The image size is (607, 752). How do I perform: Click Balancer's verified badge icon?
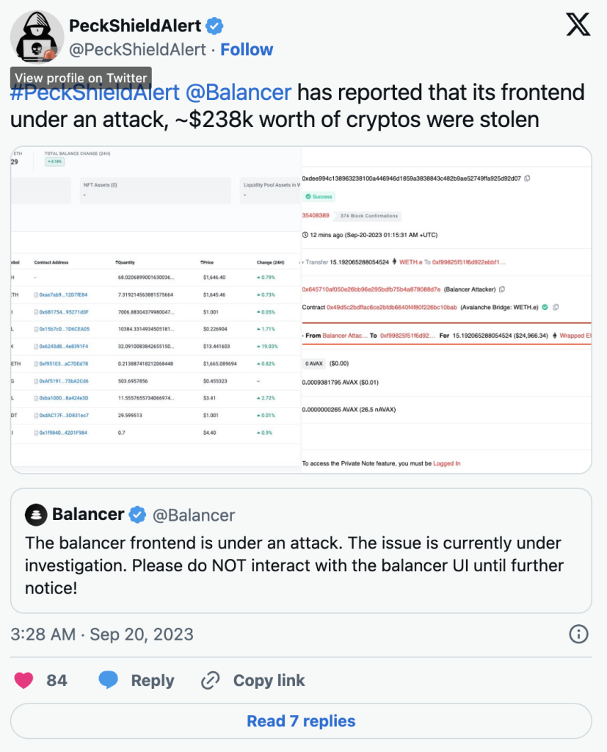pyautogui.click(x=137, y=515)
